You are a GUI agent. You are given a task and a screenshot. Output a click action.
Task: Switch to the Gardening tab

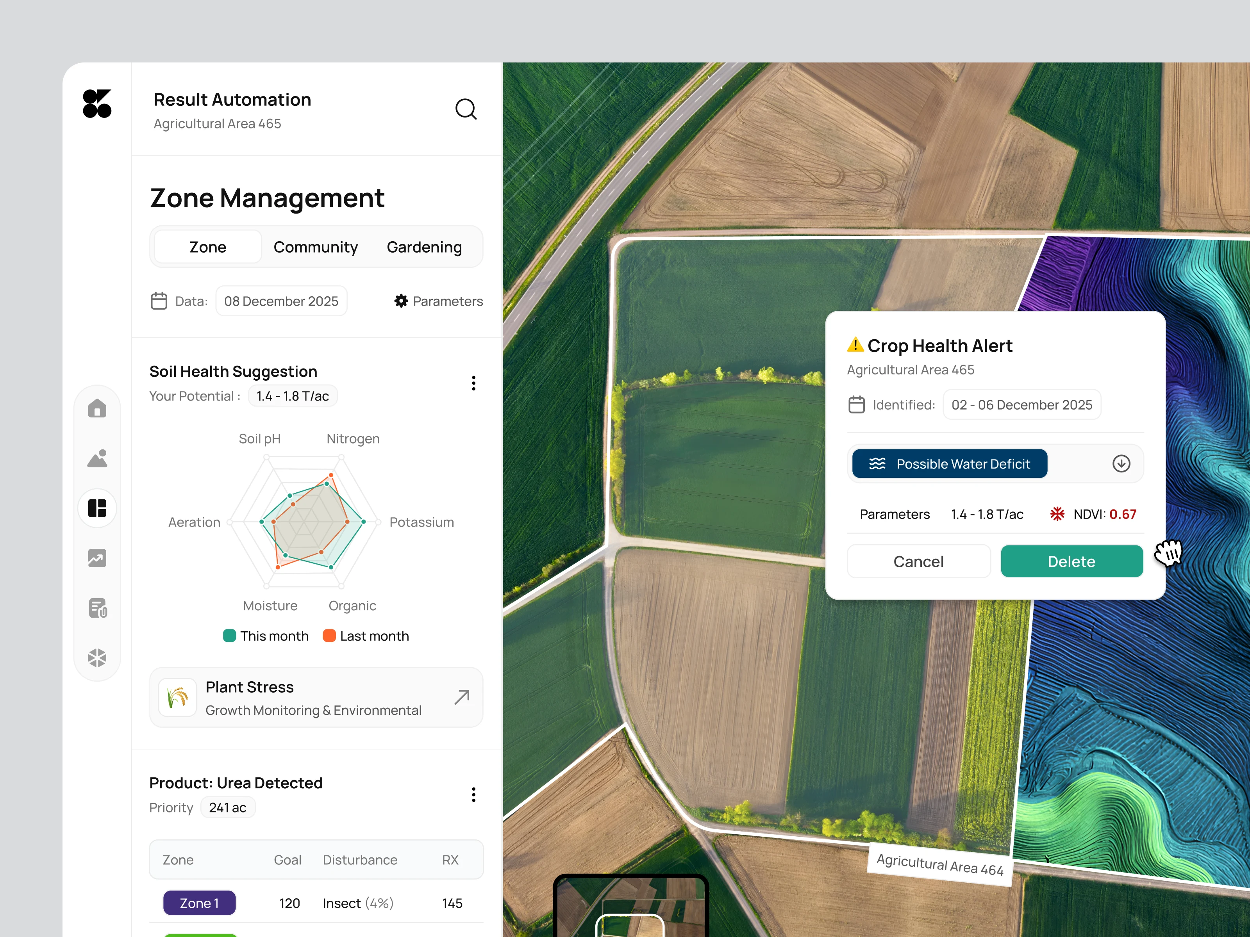pyautogui.click(x=424, y=247)
